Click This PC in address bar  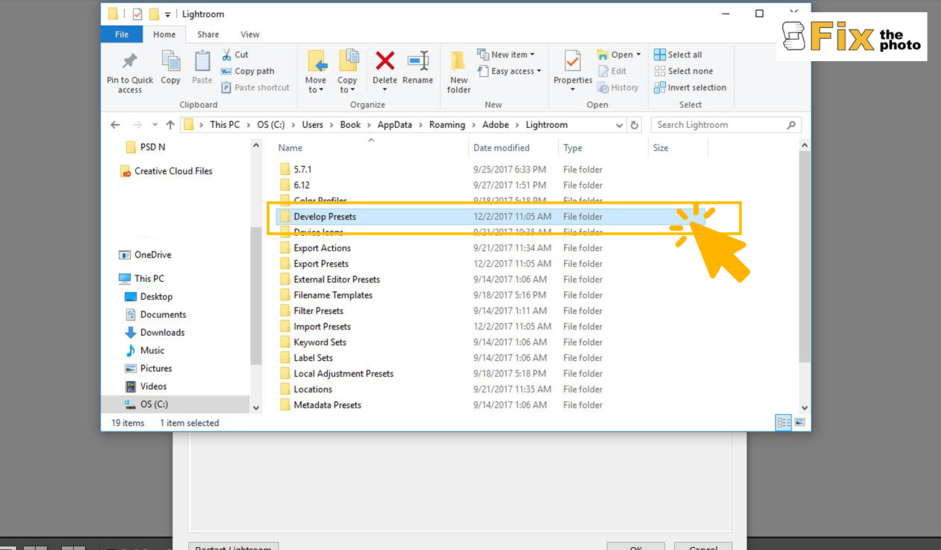225,124
